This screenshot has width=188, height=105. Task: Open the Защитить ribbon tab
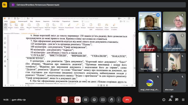46,21
